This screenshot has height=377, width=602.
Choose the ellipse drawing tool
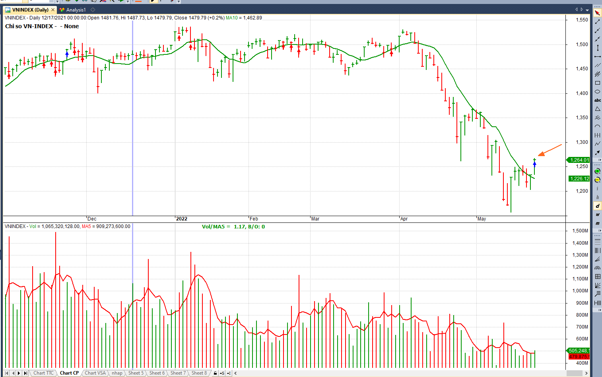point(597,92)
